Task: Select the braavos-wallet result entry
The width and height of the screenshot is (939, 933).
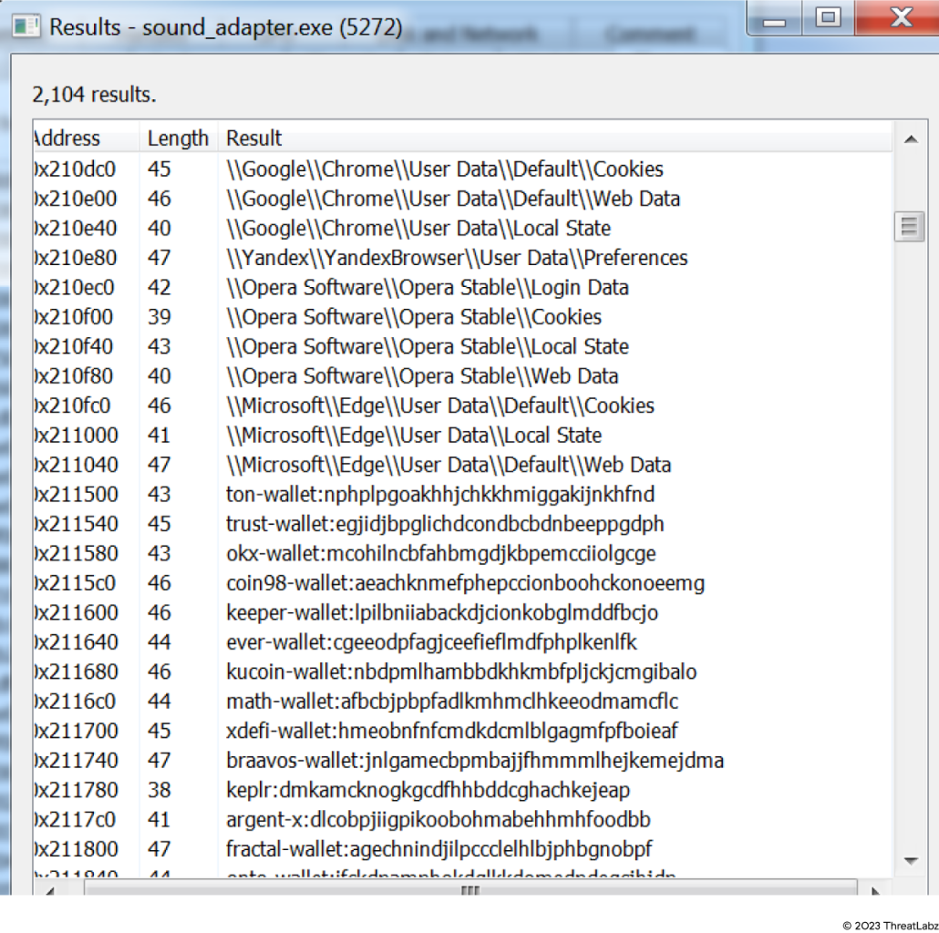Action: point(474,761)
